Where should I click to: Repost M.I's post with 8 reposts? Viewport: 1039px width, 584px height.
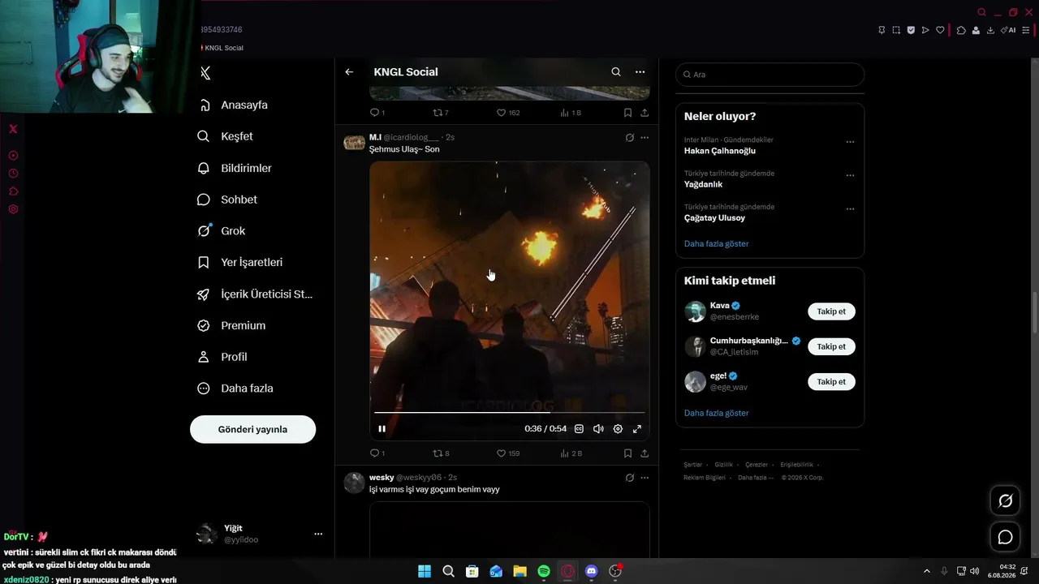(441, 453)
